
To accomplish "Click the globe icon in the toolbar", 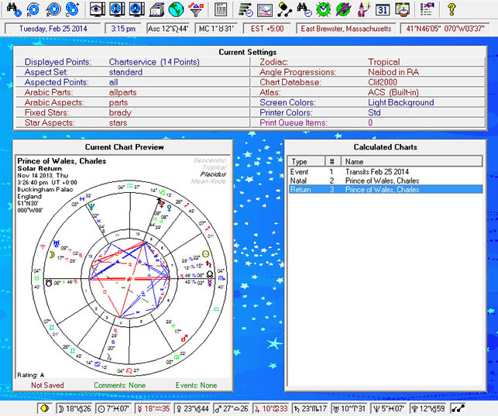I will (176, 9).
